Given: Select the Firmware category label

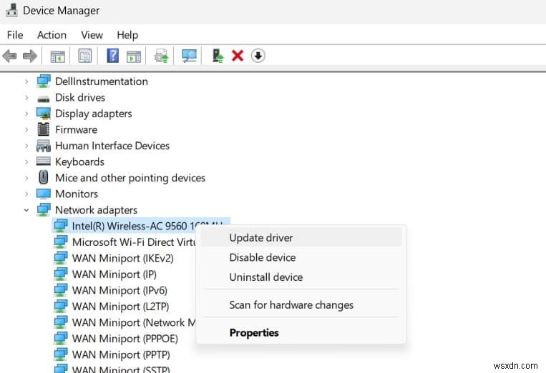Looking at the screenshot, I should [x=77, y=129].
